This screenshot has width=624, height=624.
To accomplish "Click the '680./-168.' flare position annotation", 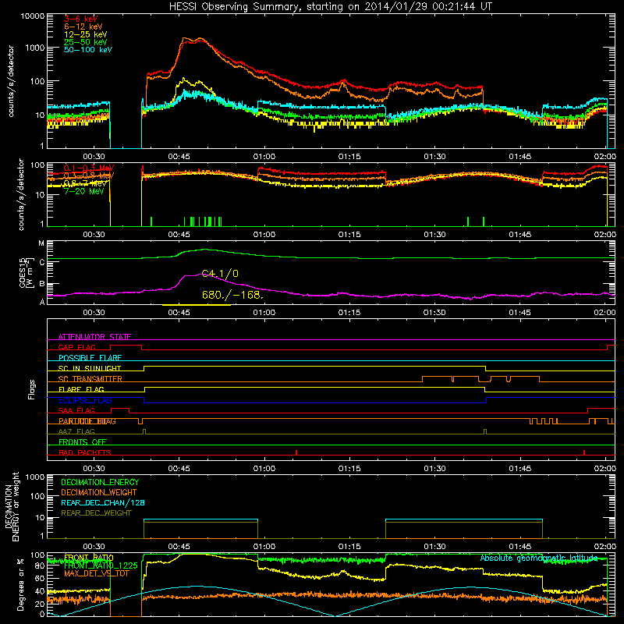I will click(232, 295).
